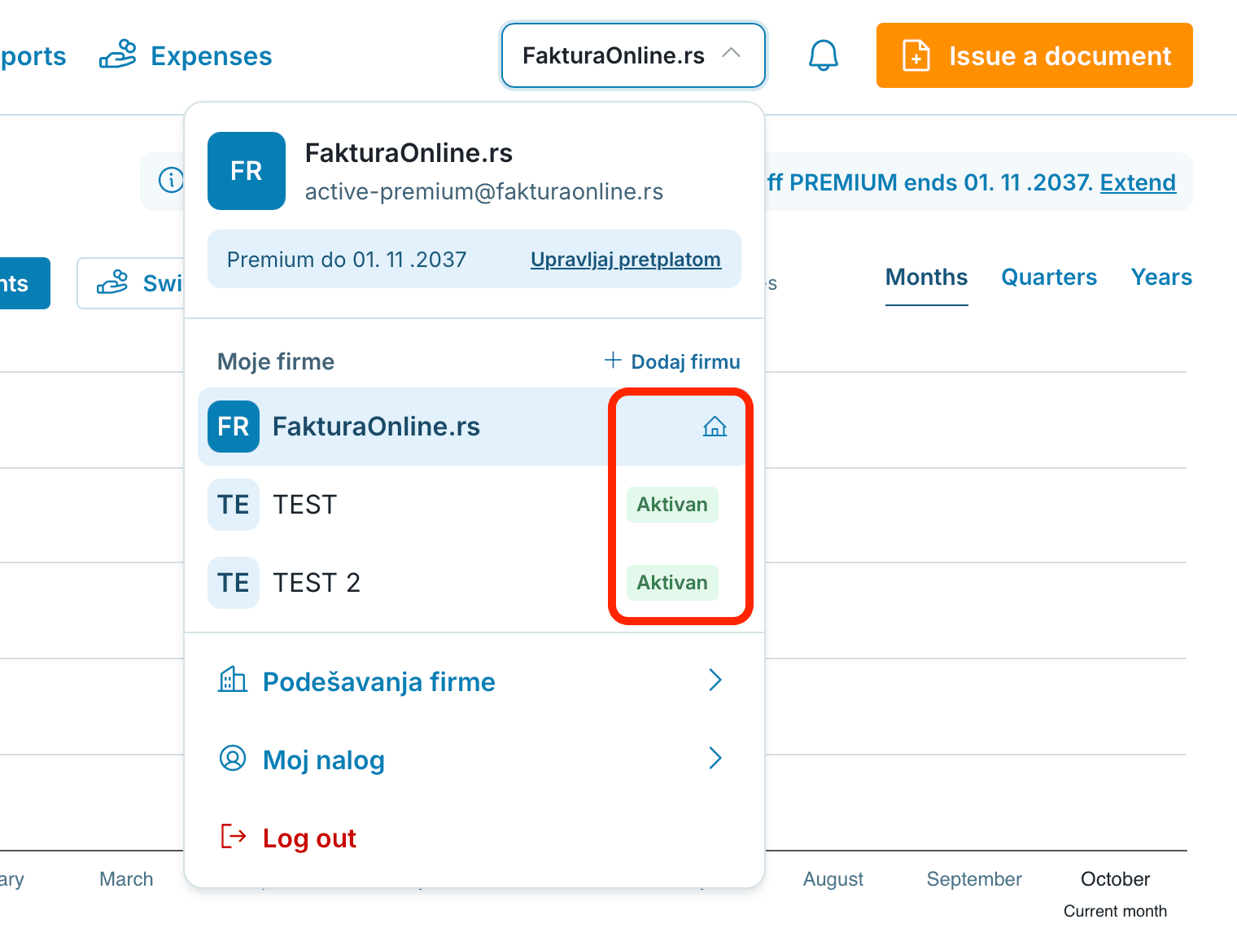Switch to the TEST 2 company
1237x941 pixels.
474,583
